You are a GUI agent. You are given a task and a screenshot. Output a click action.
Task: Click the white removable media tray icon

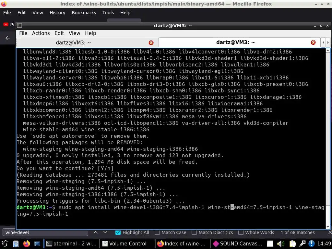click(270, 244)
